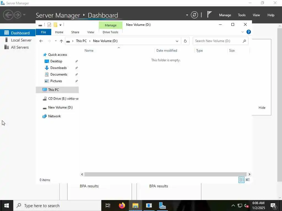
Task: Switch to Large icons view layout icon
Action: 248,180
